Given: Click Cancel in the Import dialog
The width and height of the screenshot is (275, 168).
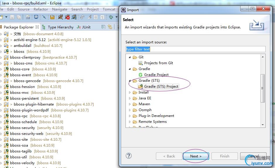Looking at the screenshot, I should point(253,156).
